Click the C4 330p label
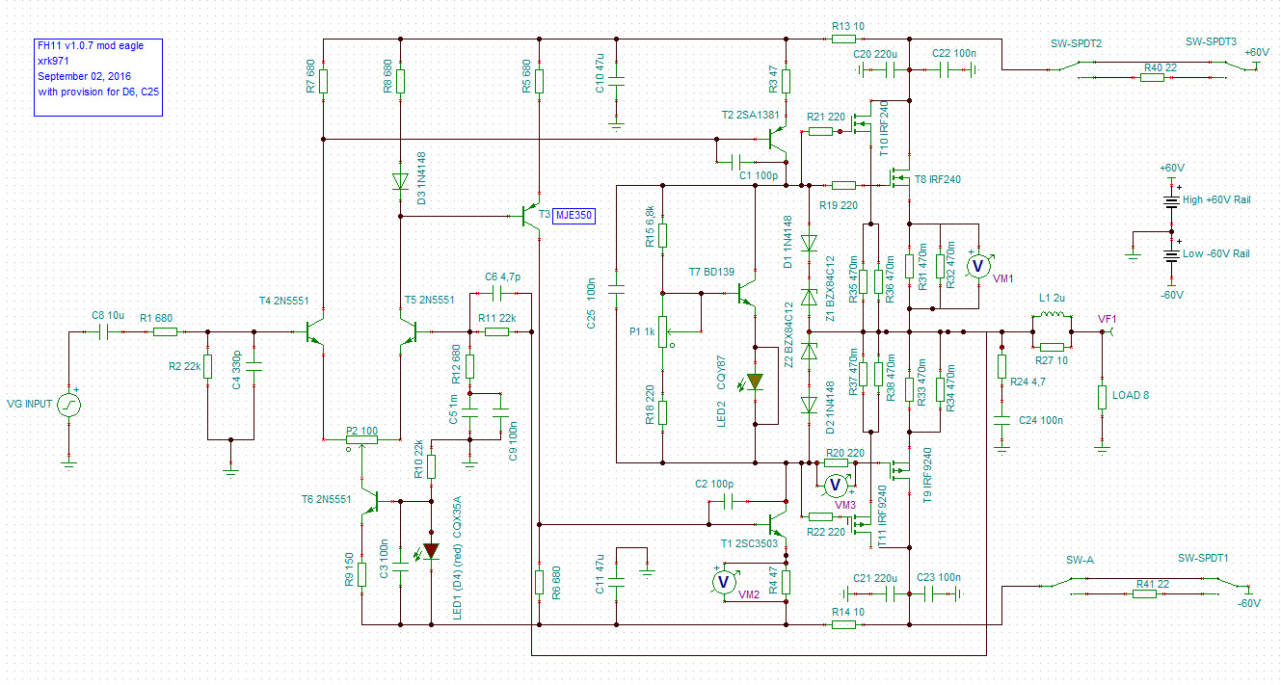This screenshot has width=1281, height=685. point(237,371)
